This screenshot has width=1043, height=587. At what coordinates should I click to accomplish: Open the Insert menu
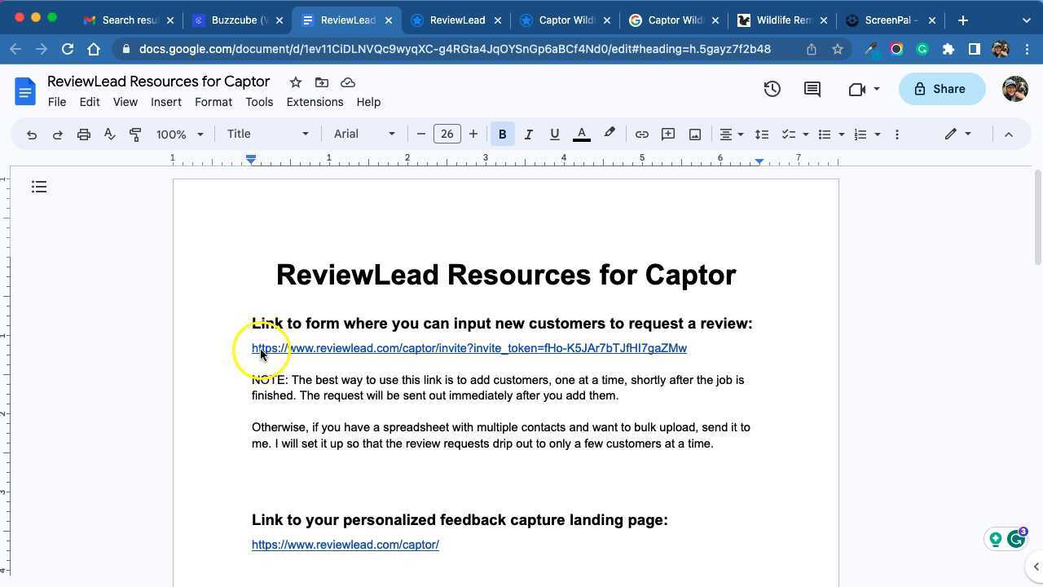coord(165,102)
